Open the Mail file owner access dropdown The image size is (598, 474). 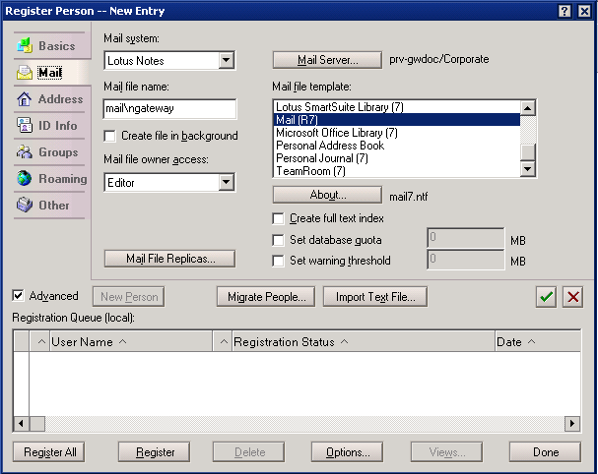(x=227, y=182)
